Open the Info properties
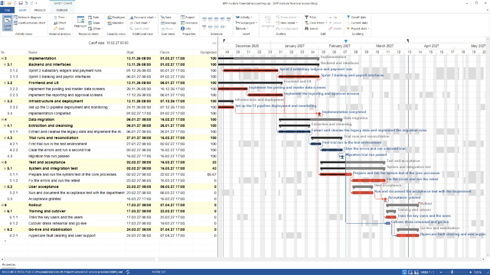The image size is (490, 275). 186,29
